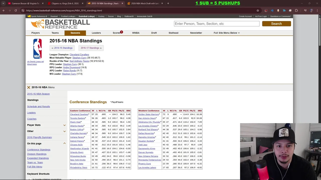Open the blue sound-wave extension icon

[272, 10]
